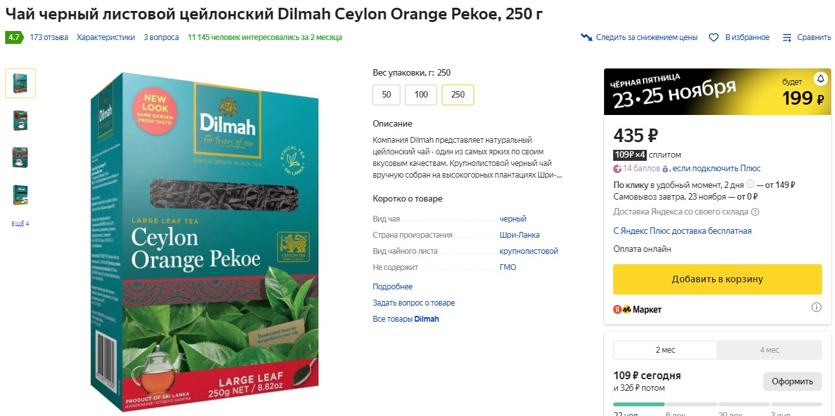Screen dimensions: 835x416
Task: Click the info icon near По клику в удобный момент
Action: coord(749,183)
